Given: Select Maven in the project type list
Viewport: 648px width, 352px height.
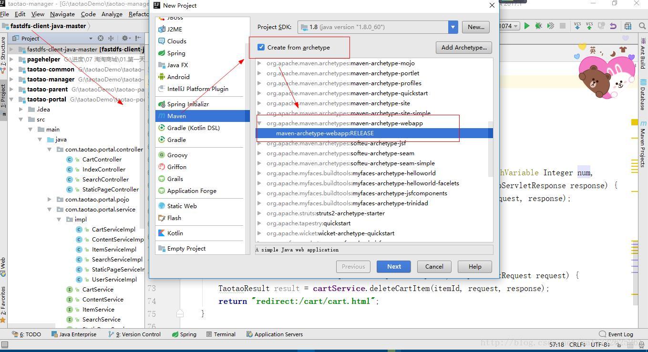Looking at the screenshot, I should 203,116.
